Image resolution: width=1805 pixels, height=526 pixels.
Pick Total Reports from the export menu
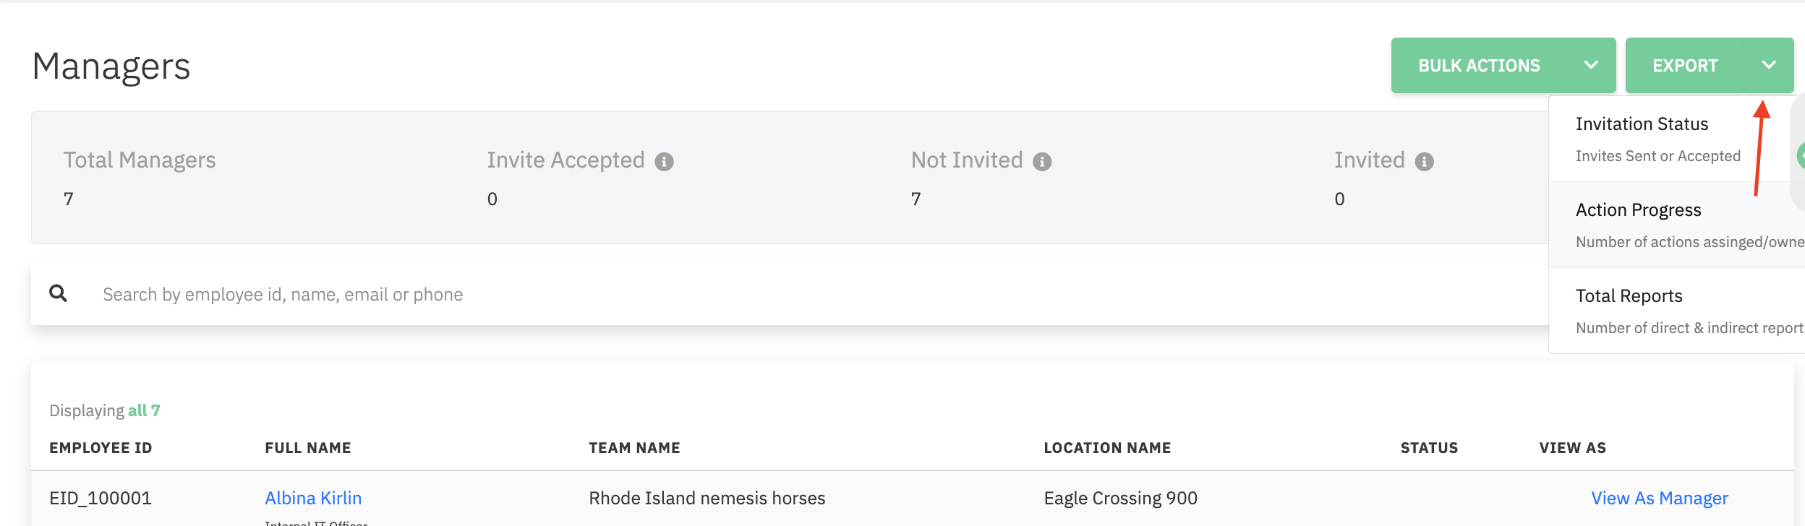point(1629,296)
